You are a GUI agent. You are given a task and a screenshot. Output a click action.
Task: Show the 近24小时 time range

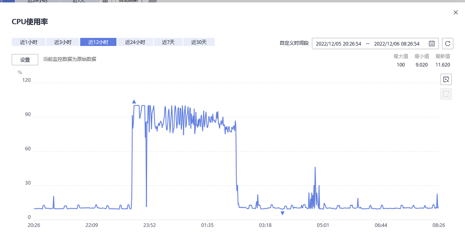pyautogui.click(x=135, y=42)
